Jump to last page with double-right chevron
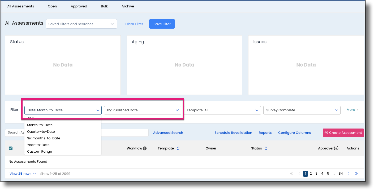The width and height of the screenshot is (374, 190). (x=356, y=174)
